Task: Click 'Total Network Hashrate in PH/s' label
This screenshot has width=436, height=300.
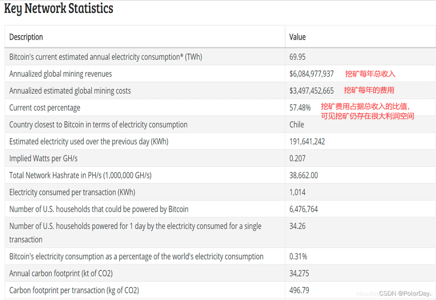Action: coord(80,175)
